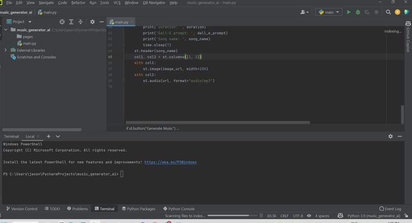Click the inspections eye icon in status bar
The image size is (412, 223).
(x=309, y=216)
